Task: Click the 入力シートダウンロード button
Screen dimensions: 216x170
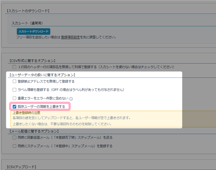Action: (33, 31)
